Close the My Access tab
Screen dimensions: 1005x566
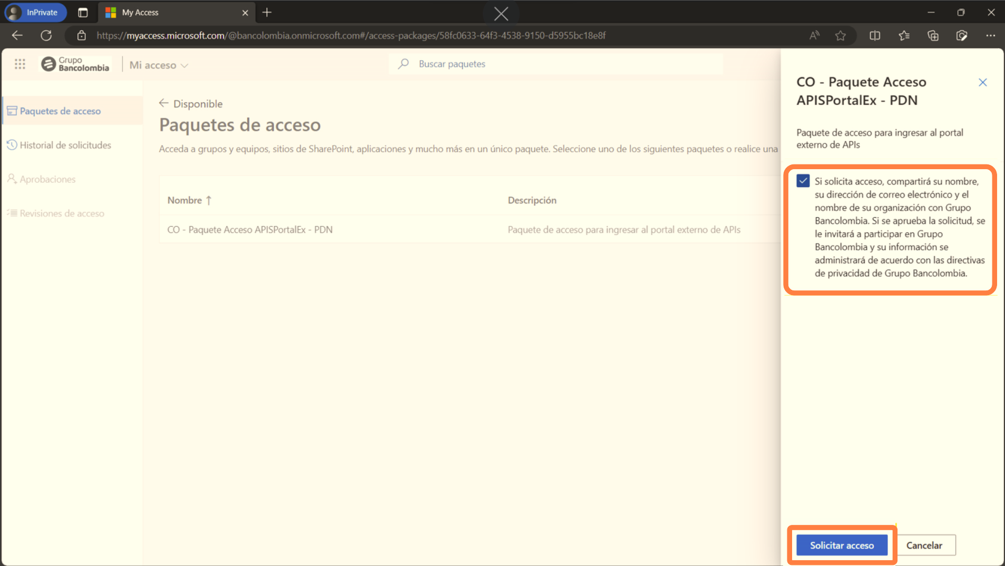(245, 13)
